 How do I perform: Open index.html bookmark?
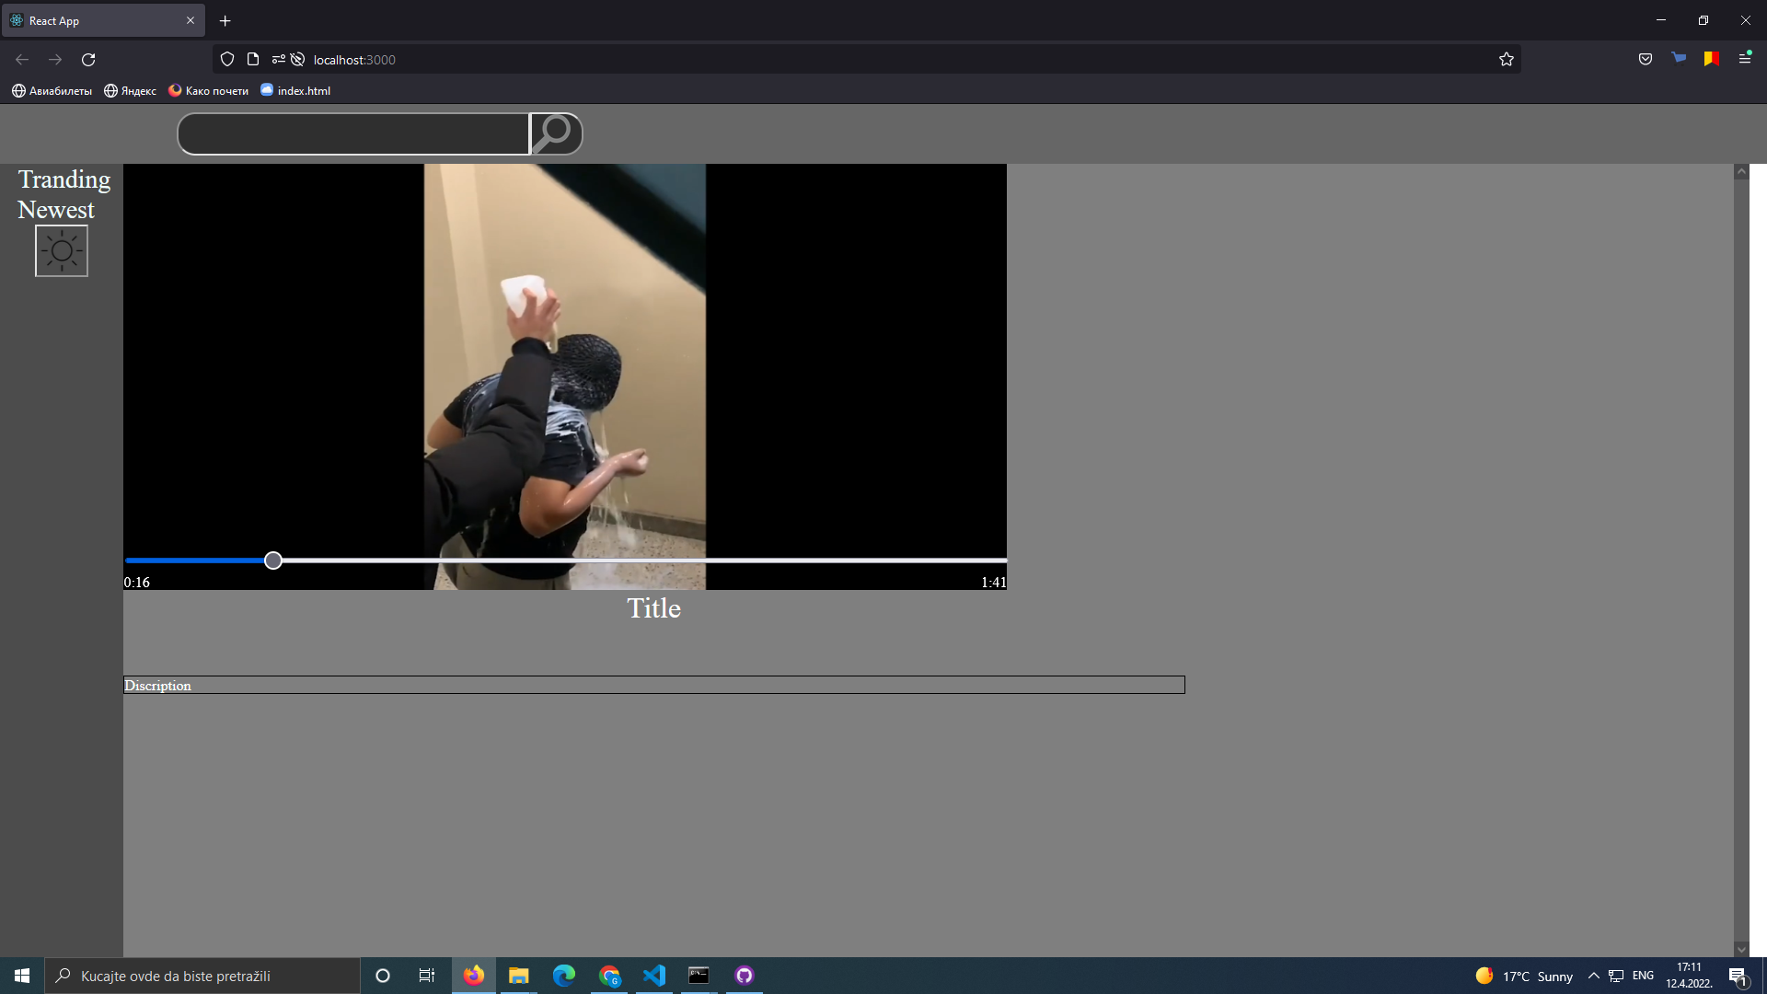pos(295,90)
